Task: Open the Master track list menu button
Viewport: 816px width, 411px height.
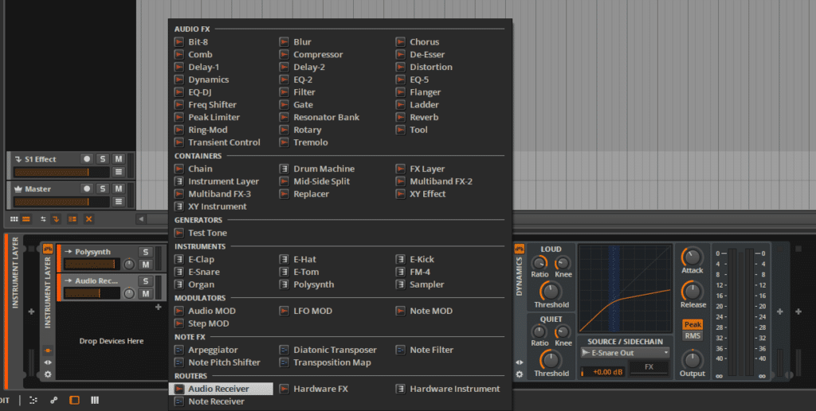Action: pos(119,202)
